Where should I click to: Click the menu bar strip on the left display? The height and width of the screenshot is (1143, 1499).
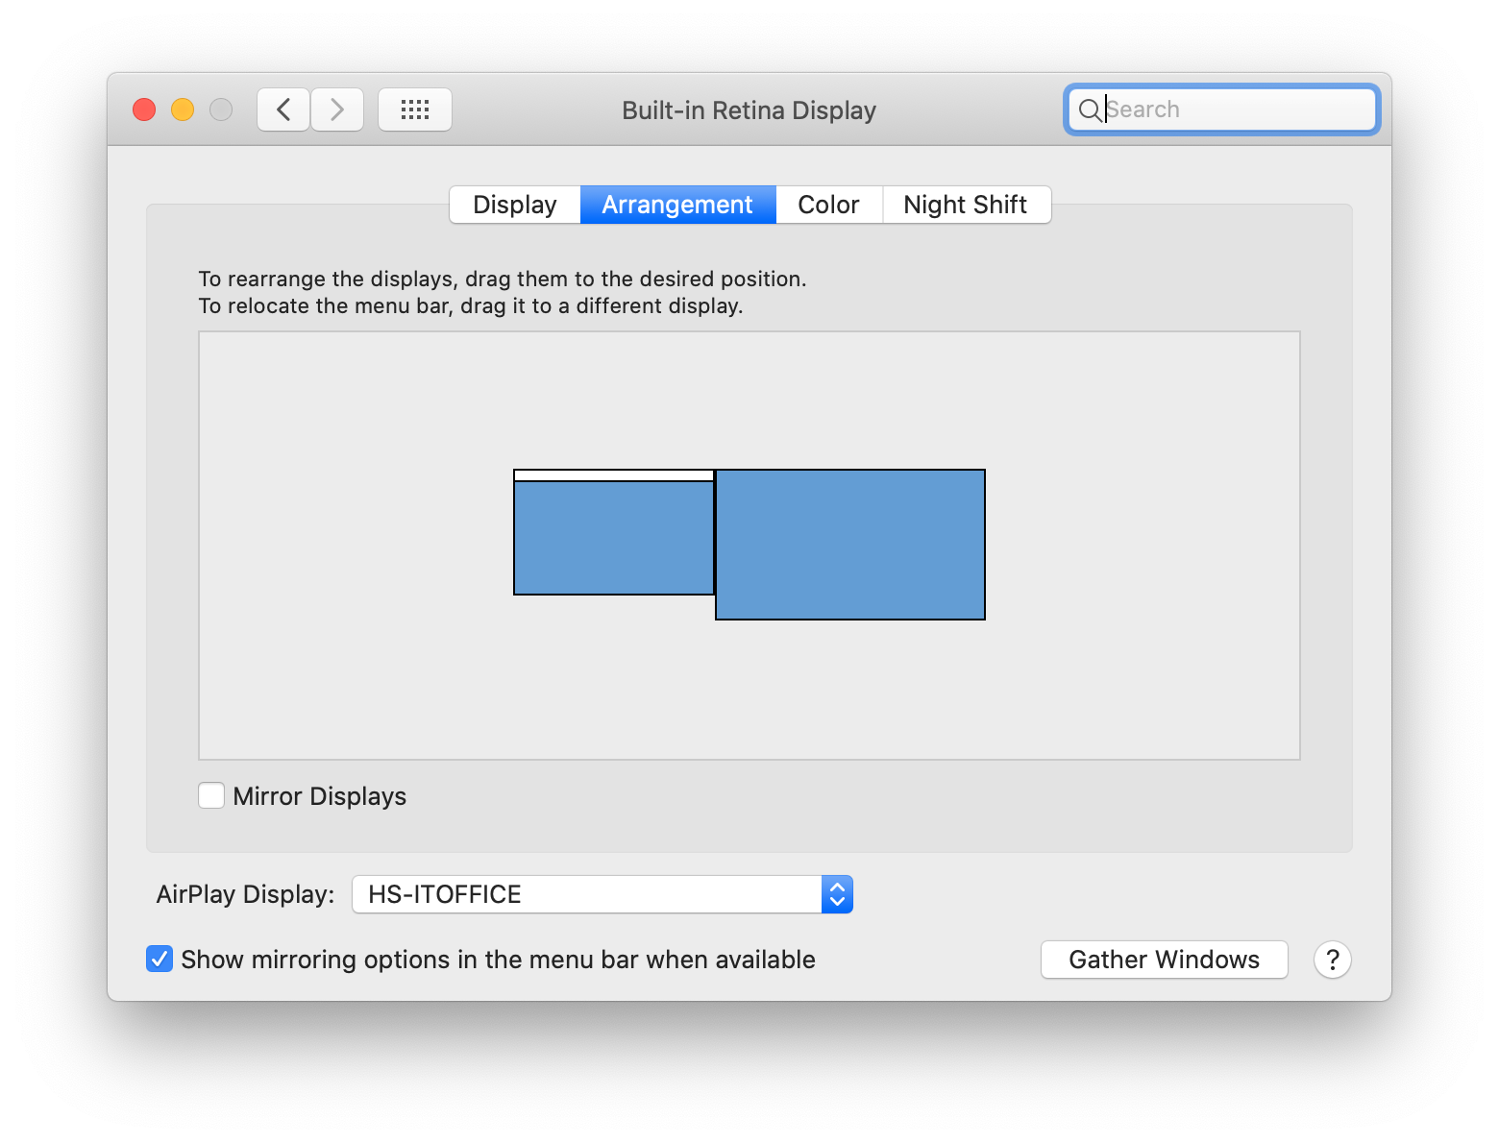(613, 475)
